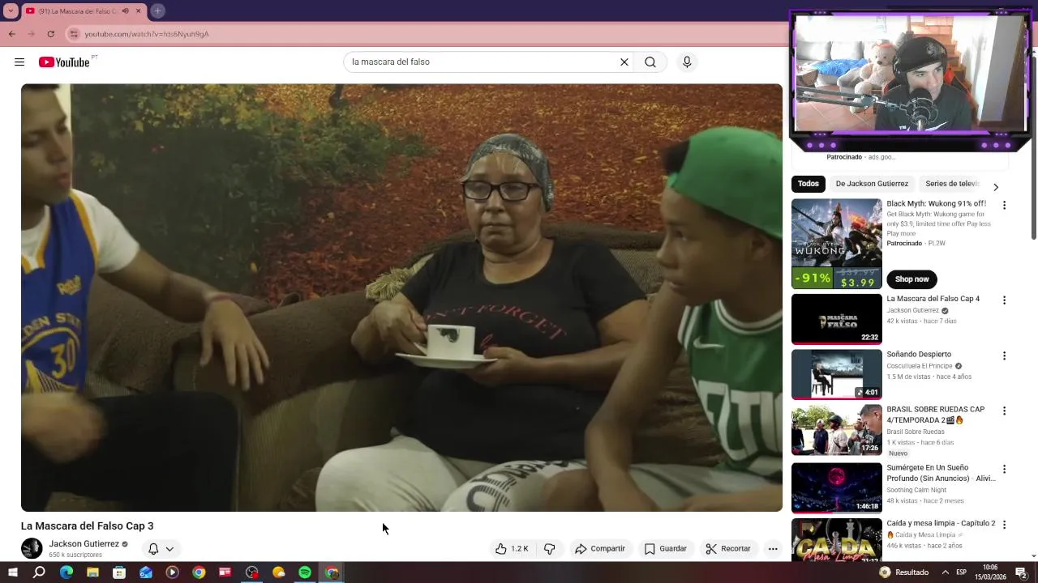This screenshot has height=583, width=1038.
Task: Reload the current page
Action: point(50,34)
